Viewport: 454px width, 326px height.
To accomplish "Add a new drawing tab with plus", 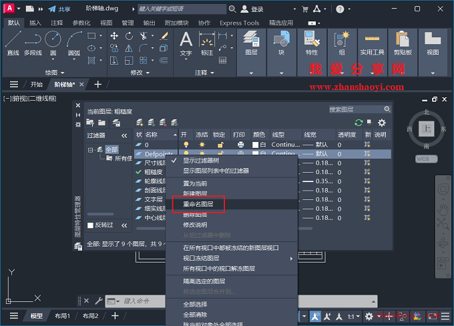I will tap(98, 85).
